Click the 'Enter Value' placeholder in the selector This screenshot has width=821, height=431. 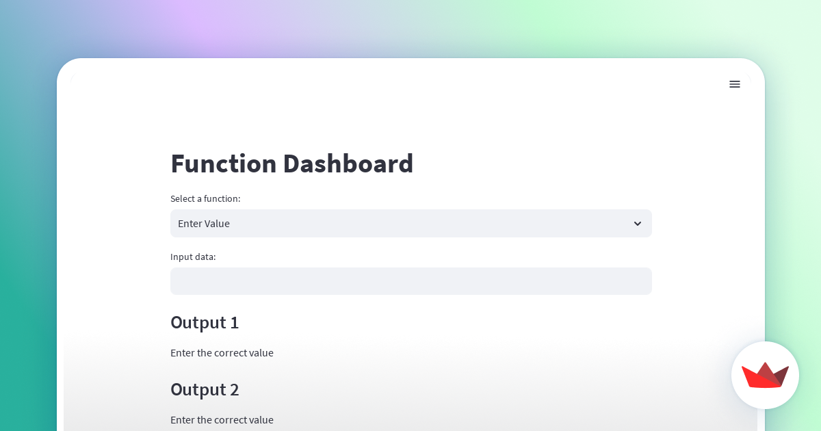[x=204, y=224]
